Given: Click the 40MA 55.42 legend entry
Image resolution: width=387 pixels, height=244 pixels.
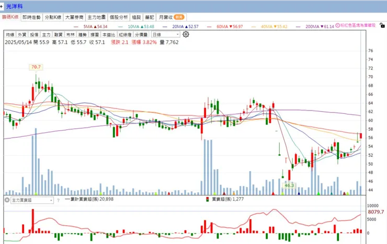Looking at the screenshot, I should pyautogui.click(x=269, y=27).
